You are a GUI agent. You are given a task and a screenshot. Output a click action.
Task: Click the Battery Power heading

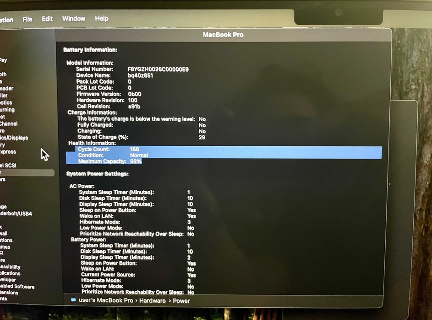(x=88, y=240)
